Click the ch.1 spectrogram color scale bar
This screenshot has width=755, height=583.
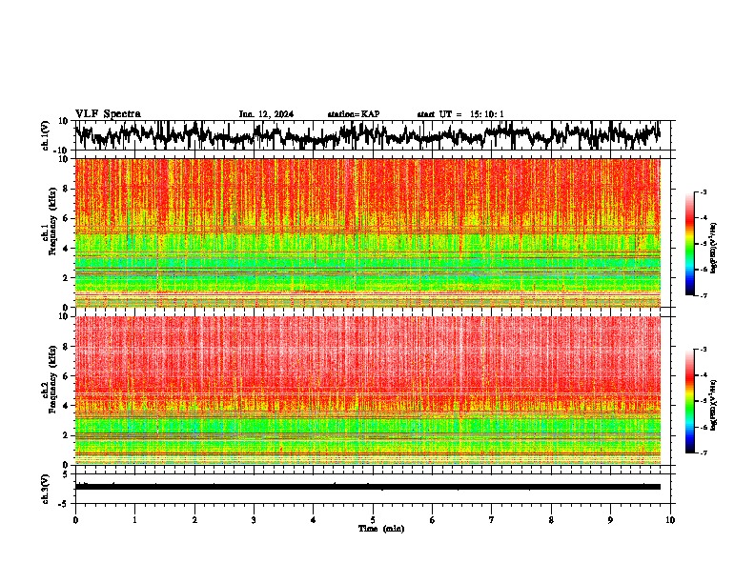coord(689,244)
